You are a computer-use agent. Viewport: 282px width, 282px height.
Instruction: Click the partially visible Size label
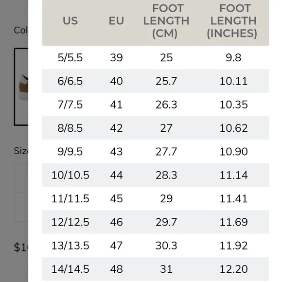(x=21, y=151)
